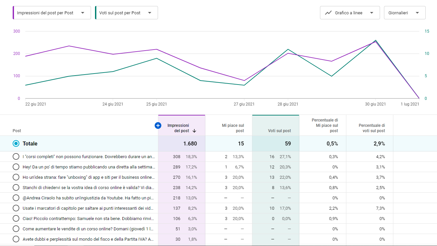The width and height of the screenshot is (437, 246).
Task: Open the 'Giornalieri' granularity dropdown
Action: point(405,13)
